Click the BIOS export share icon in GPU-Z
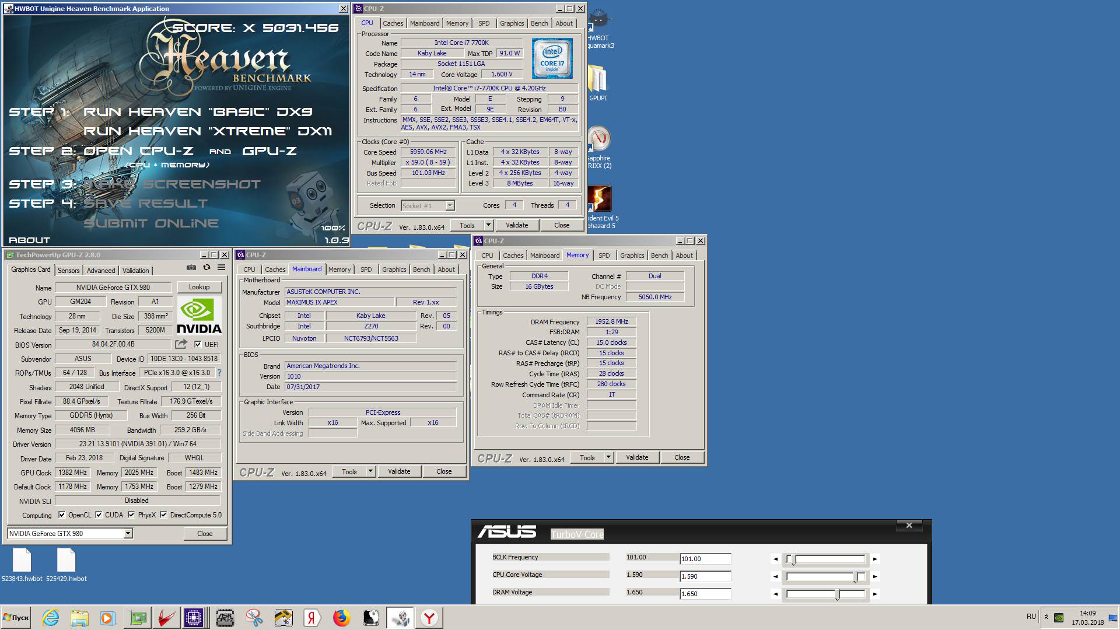1120x630 pixels. click(x=181, y=344)
